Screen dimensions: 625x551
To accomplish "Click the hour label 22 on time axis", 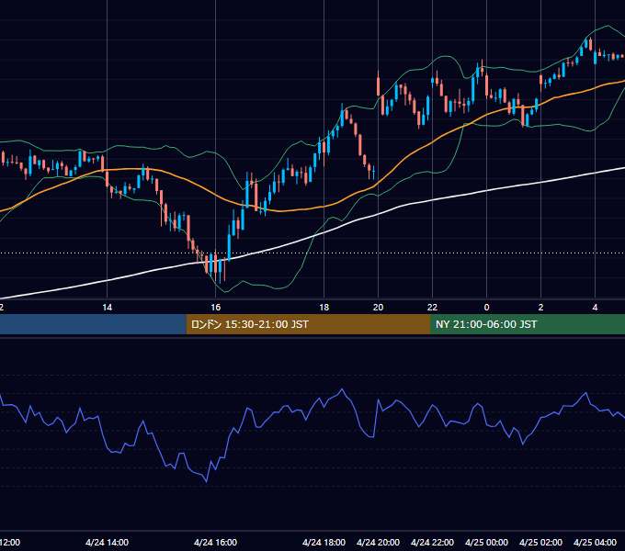I will click(x=433, y=308).
